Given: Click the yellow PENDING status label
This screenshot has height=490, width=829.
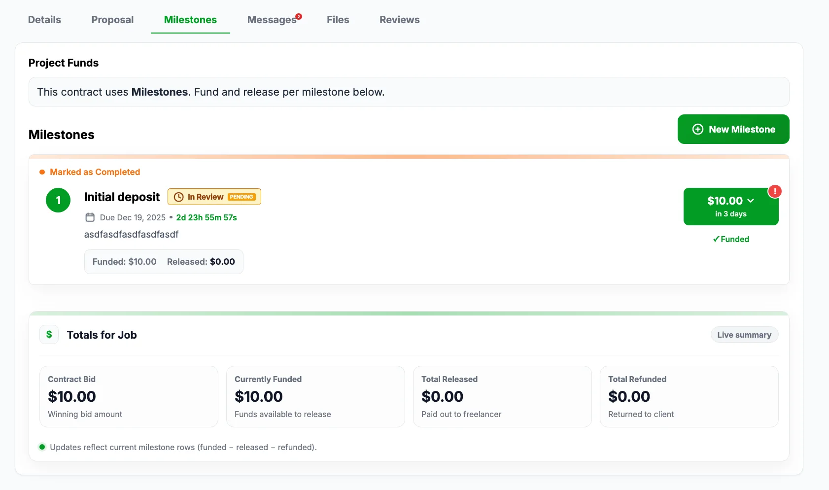Looking at the screenshot, I should click(242, 197).
